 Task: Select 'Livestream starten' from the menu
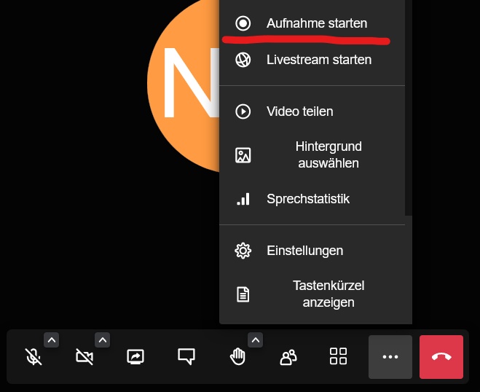point(318,60)
